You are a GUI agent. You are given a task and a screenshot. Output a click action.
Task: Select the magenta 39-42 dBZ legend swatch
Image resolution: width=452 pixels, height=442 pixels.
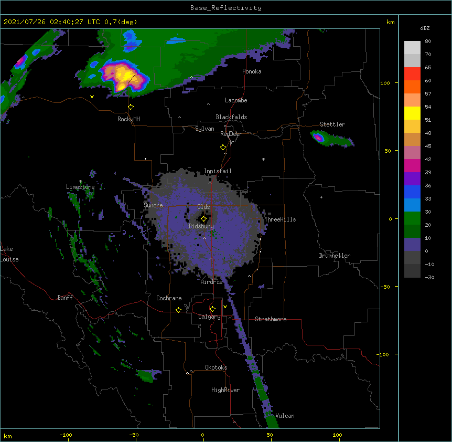(x=412, y=165)
